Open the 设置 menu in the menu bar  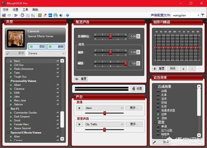coord(15,10)
